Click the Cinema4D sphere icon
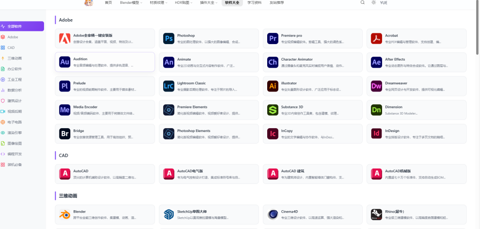This screenshot has width=480, height=229. click(x=272, y=214)
